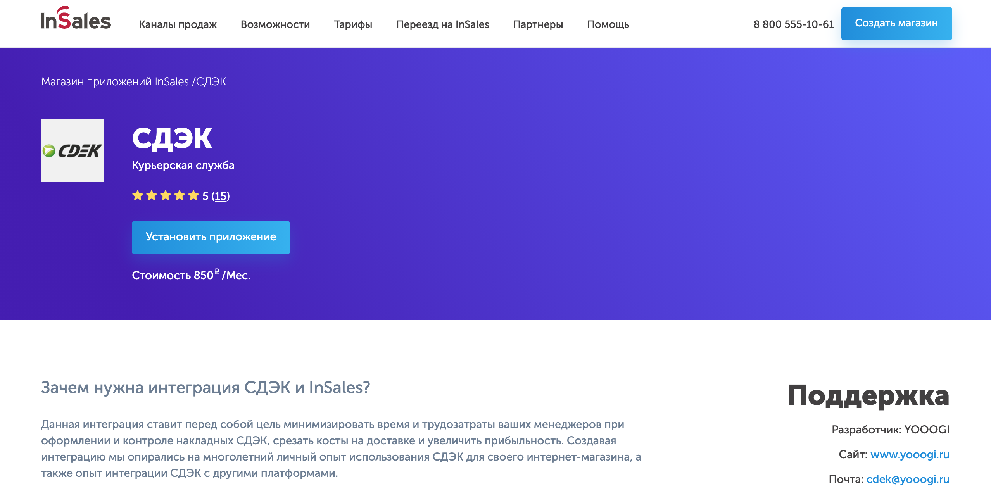Click the CDEK app logo thumbnail
The height and width of the screenshot is (497, 991).
pos(73,151)
